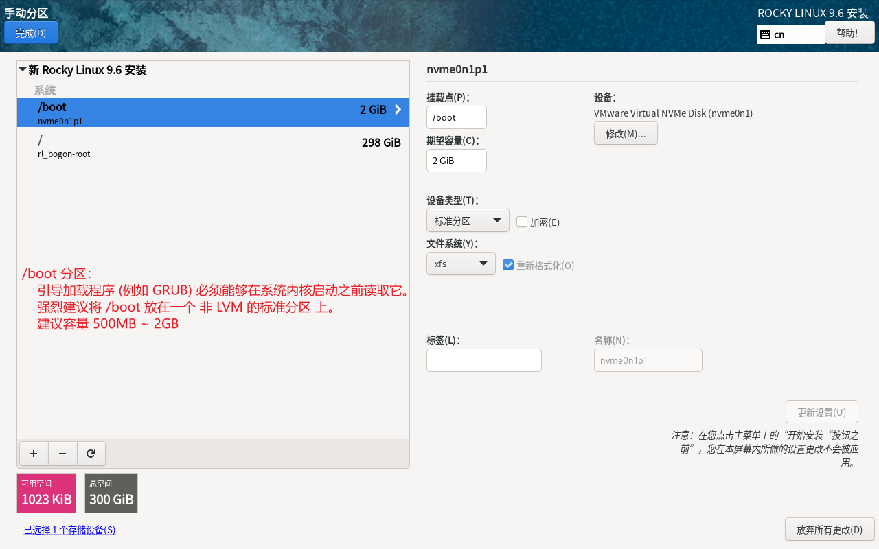Image resolution: width=879 pixels, height=549 pixels.
Task: Click the reload storage configuration icon
Action: 91,454
